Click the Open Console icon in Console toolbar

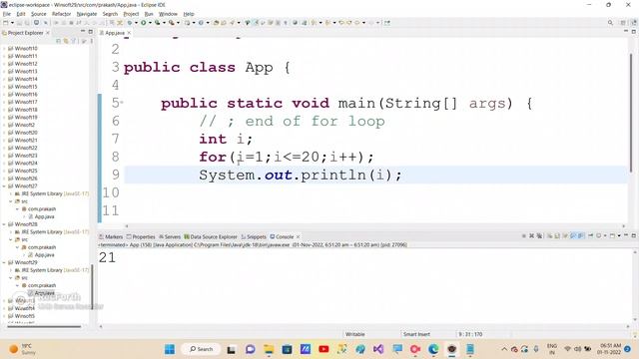(612, 235)
